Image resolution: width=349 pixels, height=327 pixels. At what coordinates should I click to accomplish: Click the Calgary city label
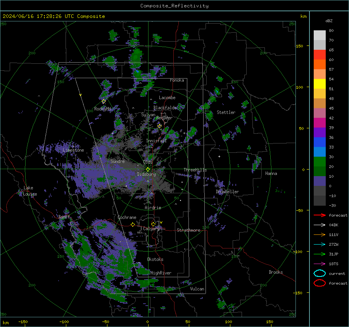[x=151, y=229]
